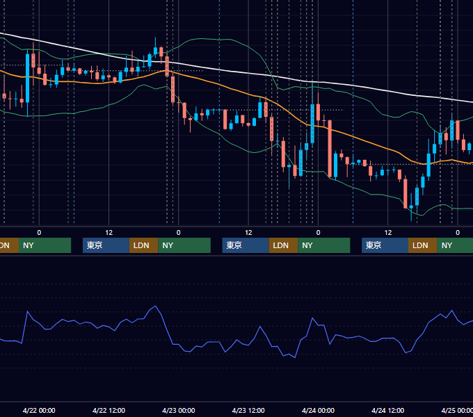
Task: Click the 4/23 00:00 time axis label
Action: point(179,410)
